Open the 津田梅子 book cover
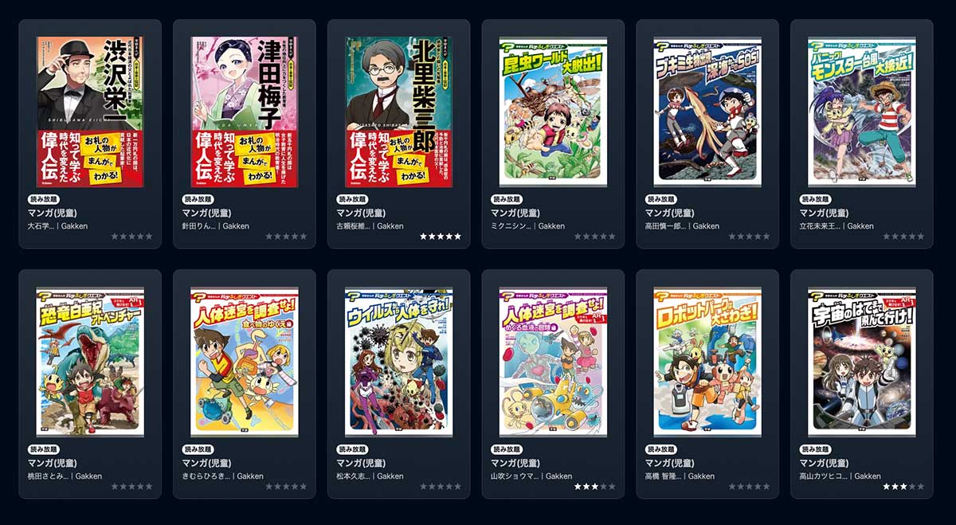 pyautogui.click(x=245, y=112)
